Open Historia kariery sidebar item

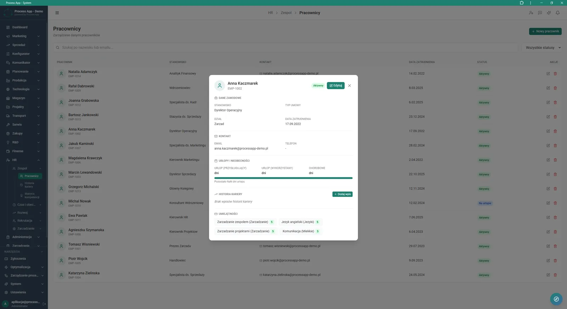point(30,185)
